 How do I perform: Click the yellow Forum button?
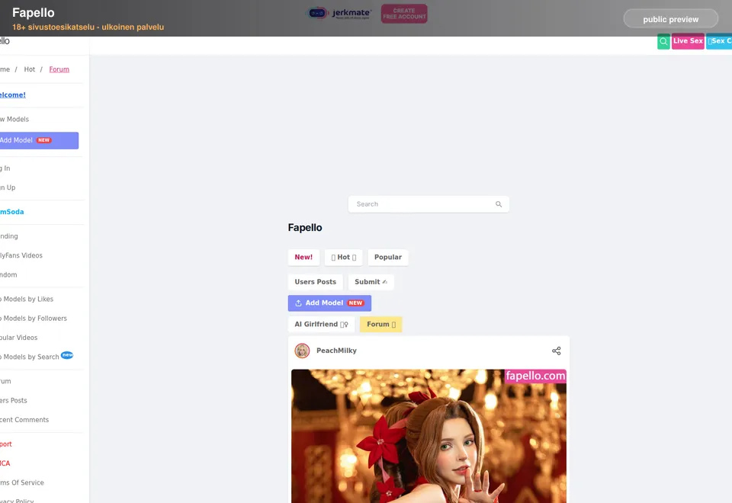tap(381, 325)
